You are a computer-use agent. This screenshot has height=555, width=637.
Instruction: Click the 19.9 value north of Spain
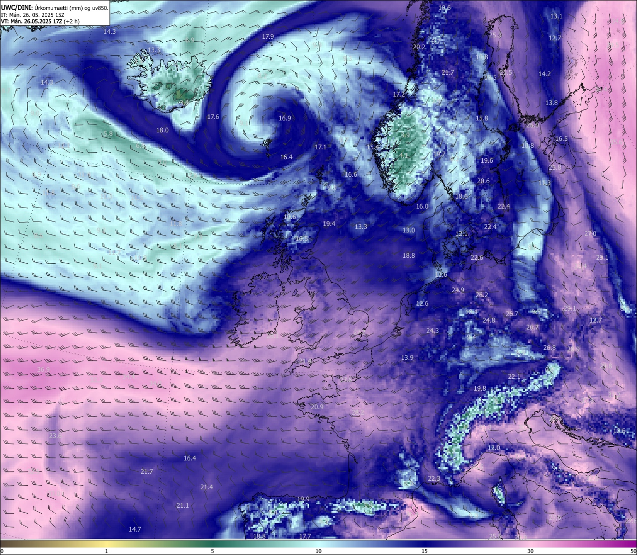click(303, 499)
